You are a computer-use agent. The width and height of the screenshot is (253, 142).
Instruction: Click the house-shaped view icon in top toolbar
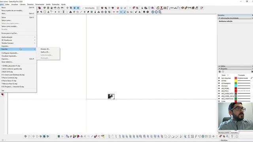point(52,8)
